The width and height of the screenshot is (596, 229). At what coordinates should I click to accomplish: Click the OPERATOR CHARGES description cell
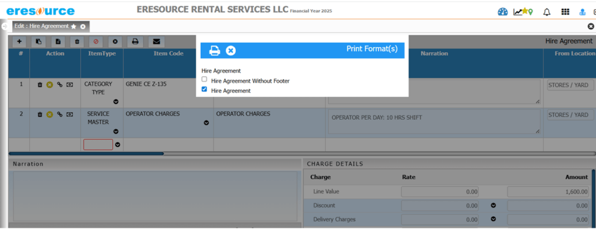point(243,113)
